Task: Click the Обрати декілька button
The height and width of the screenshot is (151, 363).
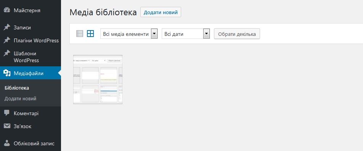Action: [237, 34]
